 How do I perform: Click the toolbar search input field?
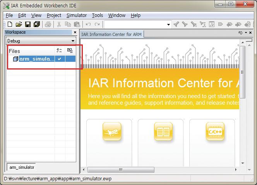[135, 25]
